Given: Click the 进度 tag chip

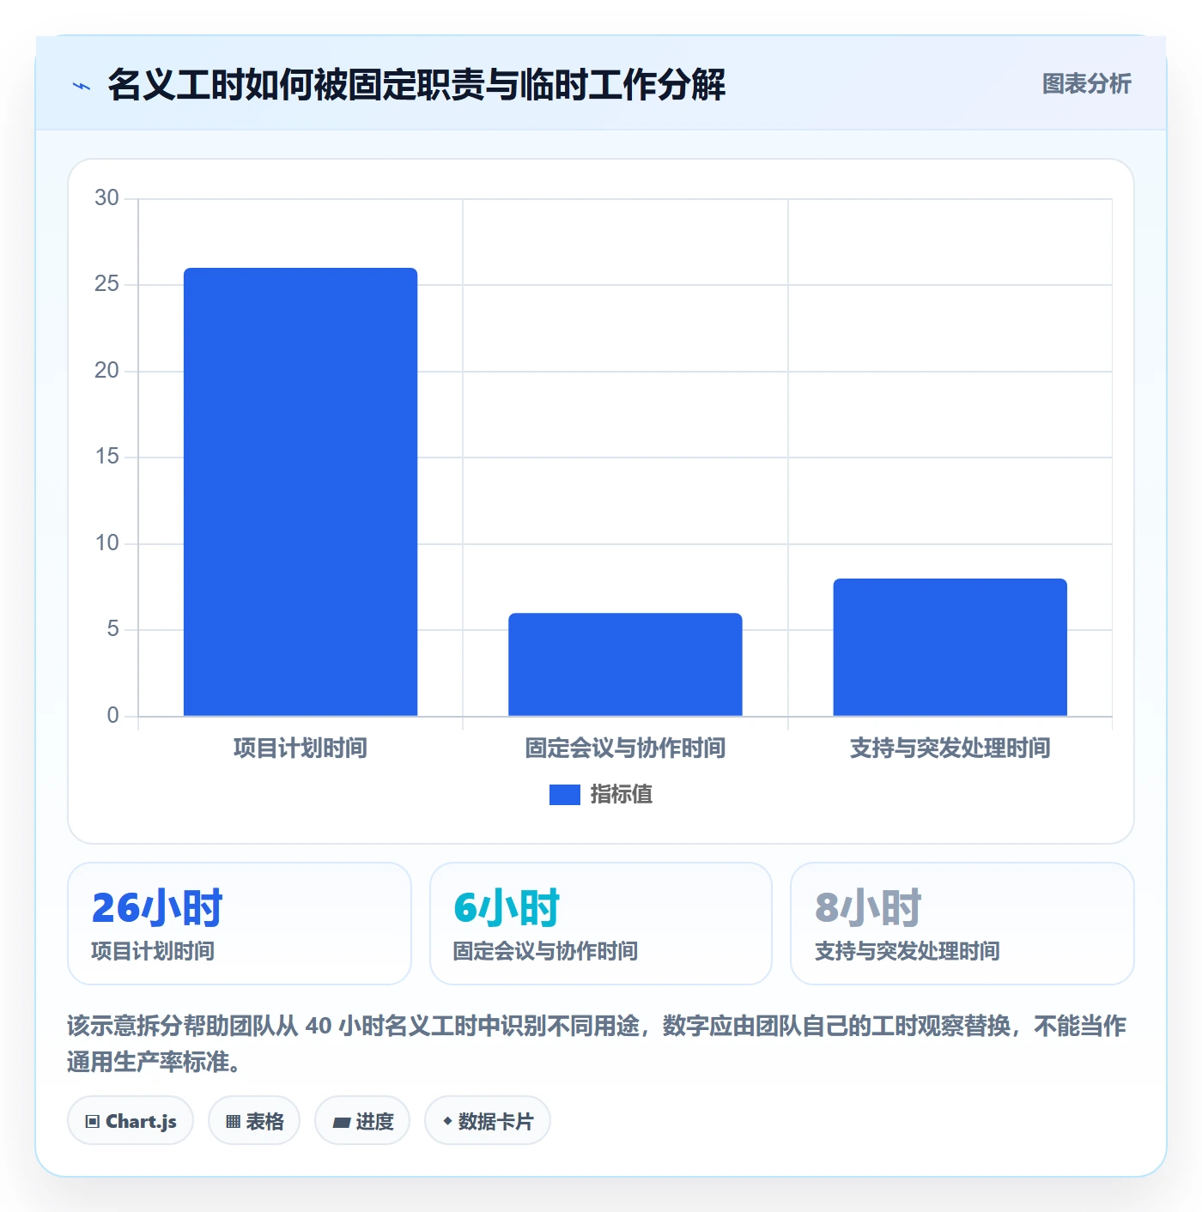Looking at the screenshot, I should point(362,1121).
